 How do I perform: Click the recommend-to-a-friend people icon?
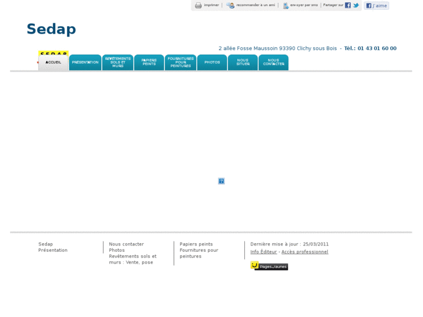click(230, 5)
